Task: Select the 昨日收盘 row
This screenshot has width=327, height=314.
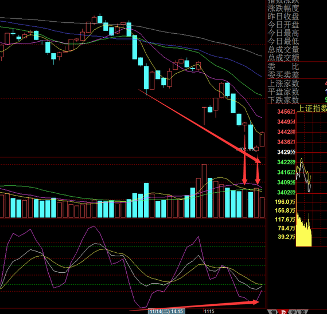Action: click(x=283, y=17)
